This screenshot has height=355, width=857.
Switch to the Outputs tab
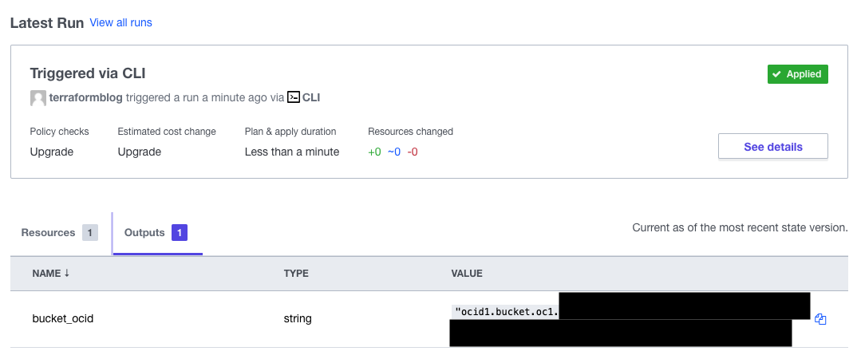[144, 233]
